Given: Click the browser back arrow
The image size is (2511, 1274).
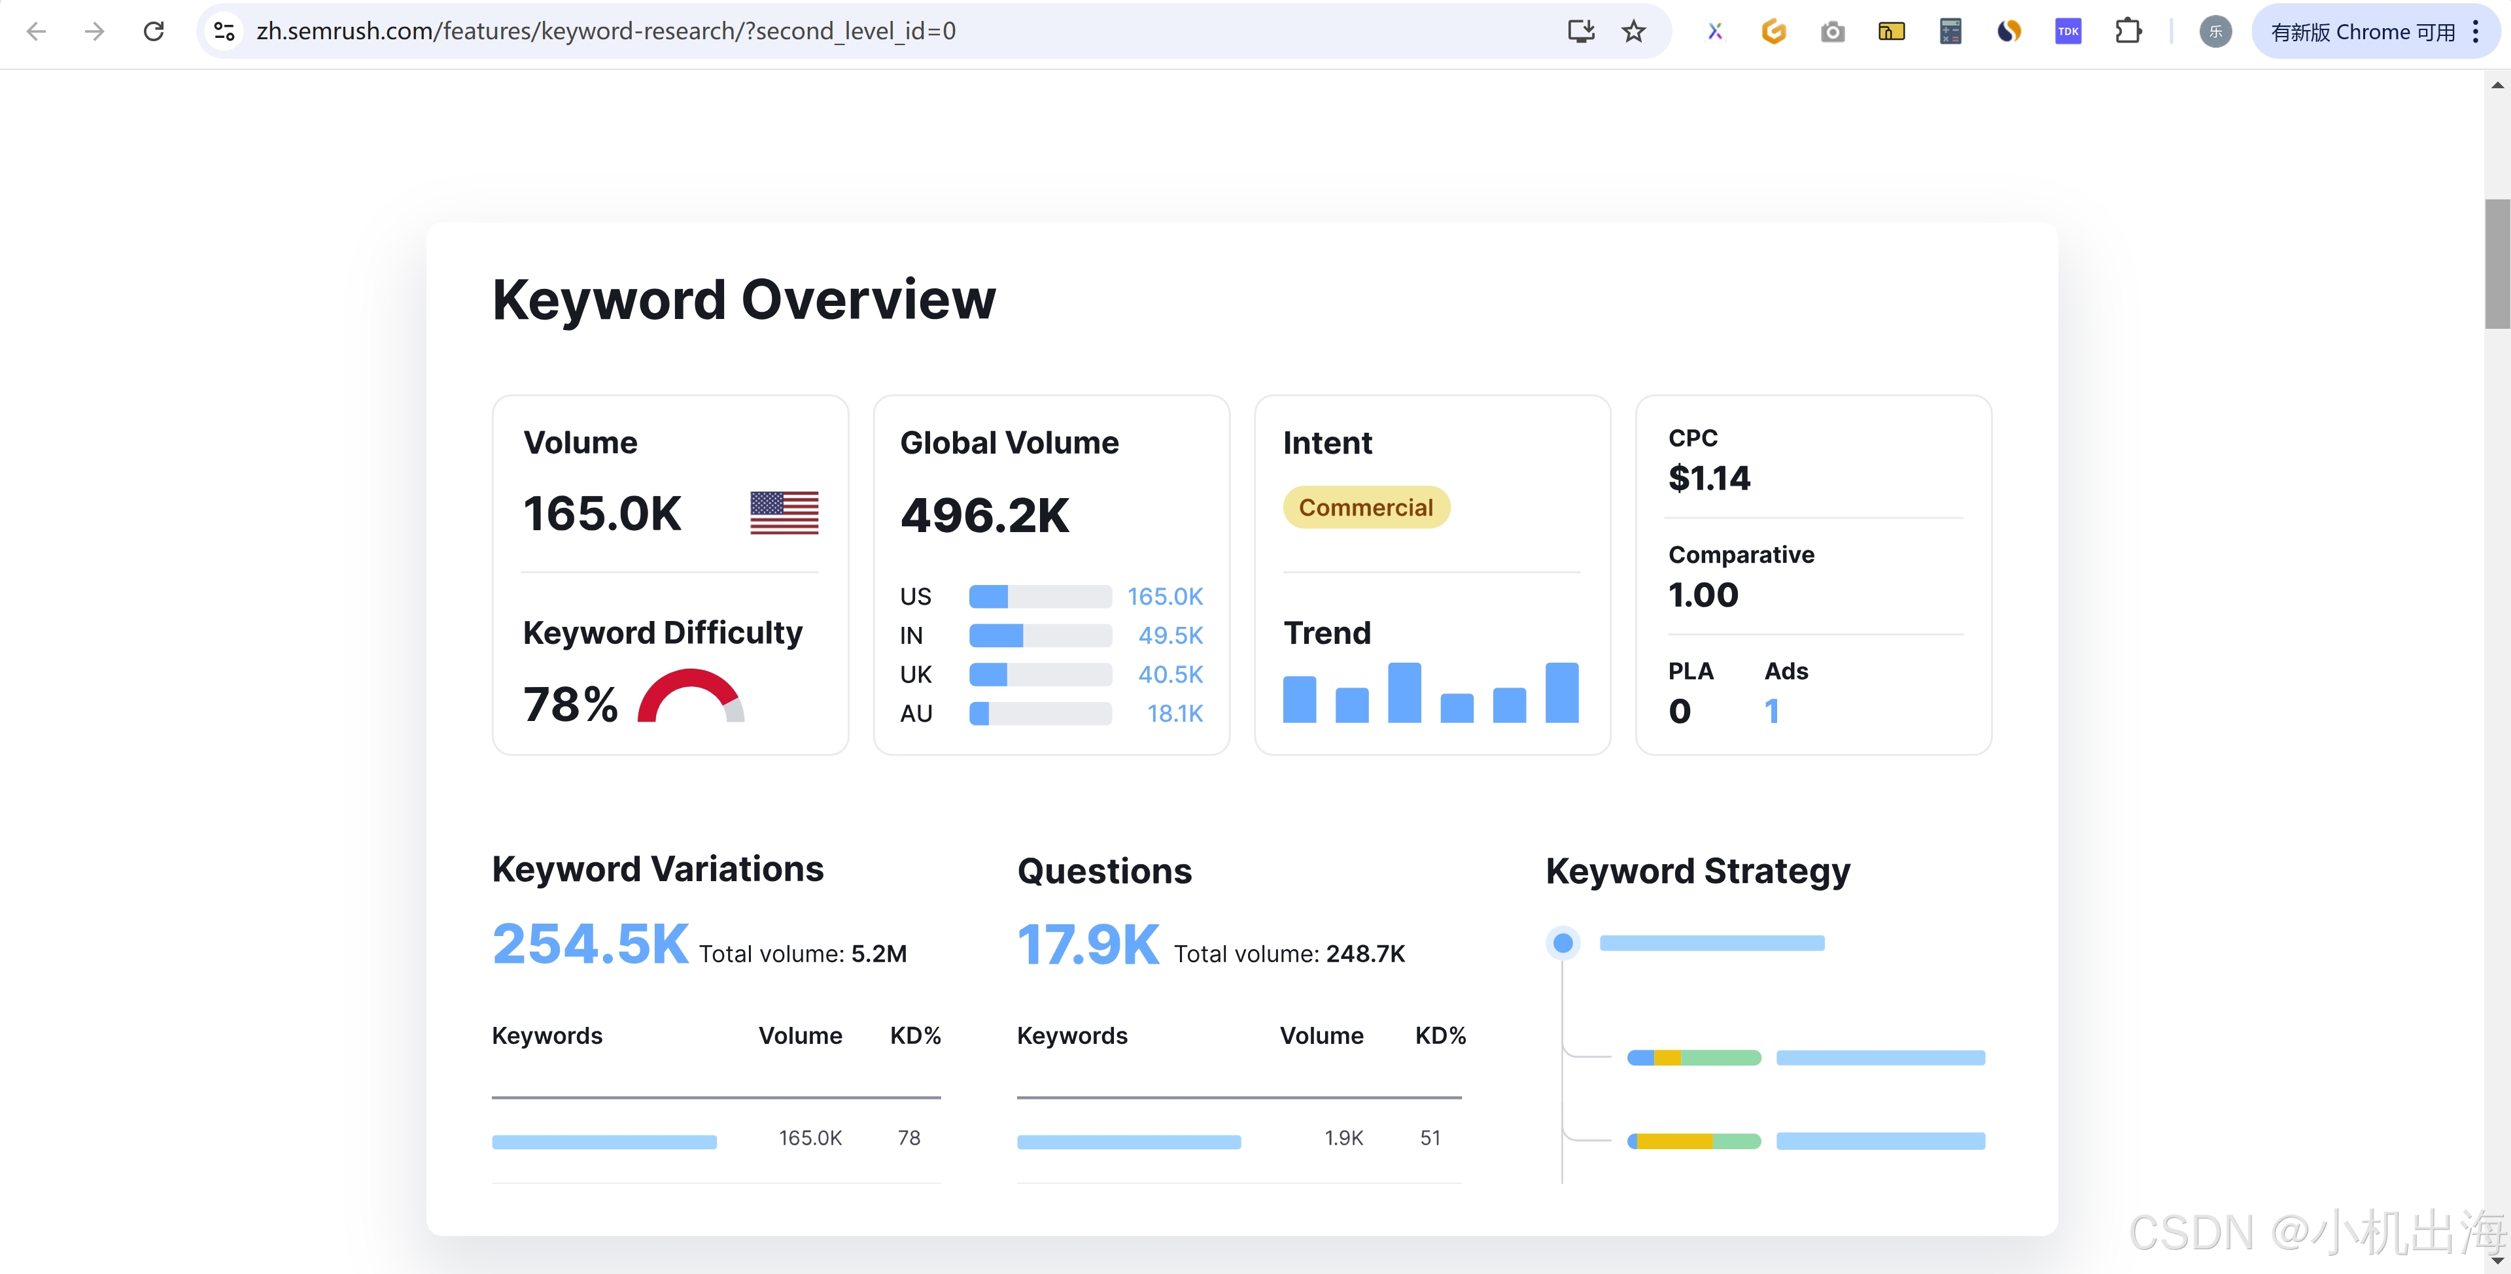Looking at the screenshot, I should coord(36,31).
